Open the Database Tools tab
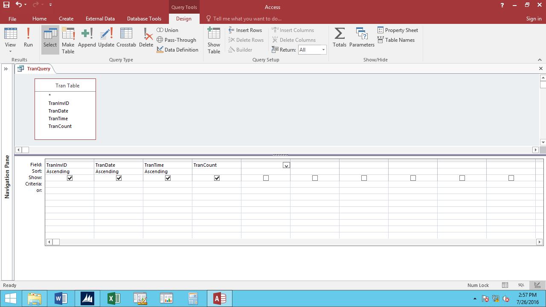This screenshot has height=307, width=546. 144,19
